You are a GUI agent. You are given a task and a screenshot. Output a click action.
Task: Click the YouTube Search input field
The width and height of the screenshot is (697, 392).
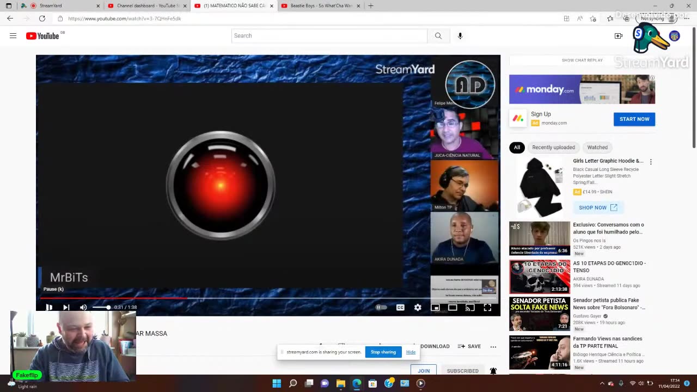329,36
